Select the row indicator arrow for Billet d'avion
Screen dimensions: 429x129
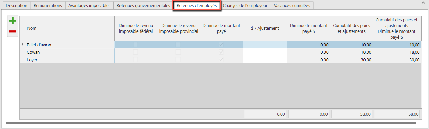pyautogui.click(x=22, y=45)
